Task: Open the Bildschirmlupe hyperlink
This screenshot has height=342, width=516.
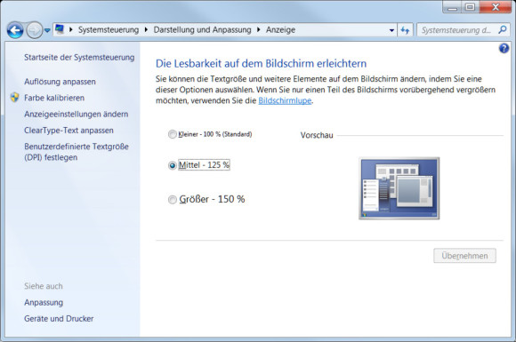Action: tap(285, 101)
